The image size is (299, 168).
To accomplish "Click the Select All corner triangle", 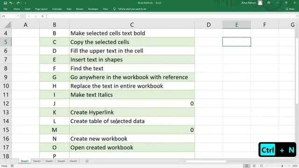I will click(7, 25).
